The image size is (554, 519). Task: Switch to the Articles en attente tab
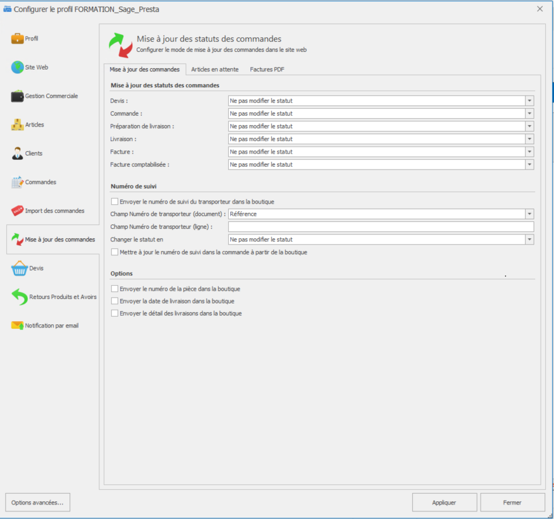tap(214, 70)
